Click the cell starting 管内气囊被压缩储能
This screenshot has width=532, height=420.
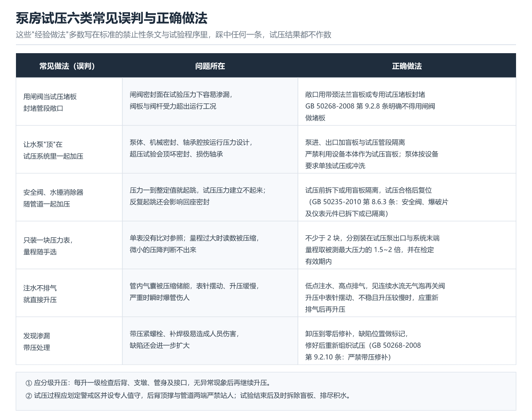tap(210, 293)
